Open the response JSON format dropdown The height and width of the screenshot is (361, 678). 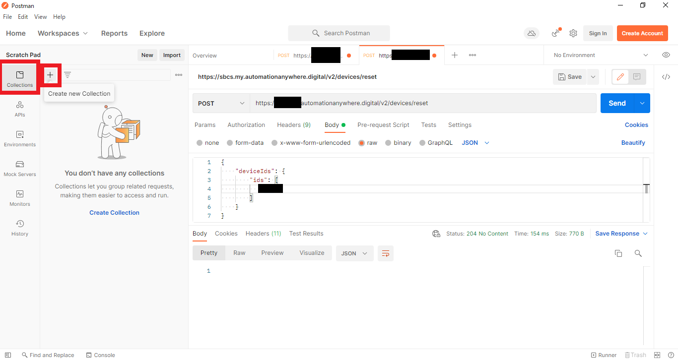click(x=354, y=253)
